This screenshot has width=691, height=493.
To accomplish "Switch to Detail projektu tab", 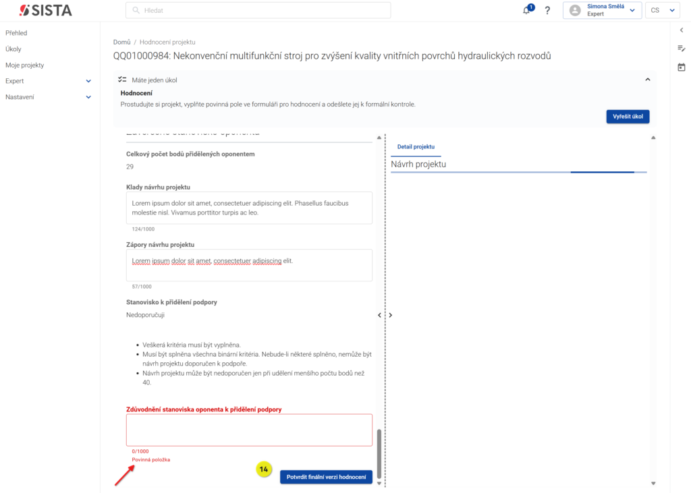I will click(416, 147).
